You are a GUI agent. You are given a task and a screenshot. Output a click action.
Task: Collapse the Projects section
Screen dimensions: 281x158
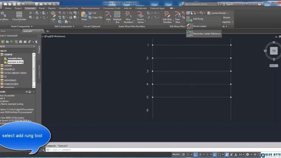pos(34,51)
